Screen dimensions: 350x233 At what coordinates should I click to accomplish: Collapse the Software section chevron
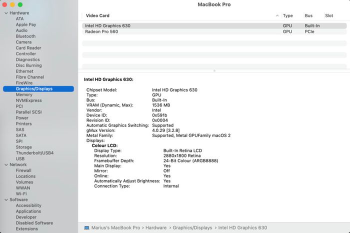click(x=6, y=199)
